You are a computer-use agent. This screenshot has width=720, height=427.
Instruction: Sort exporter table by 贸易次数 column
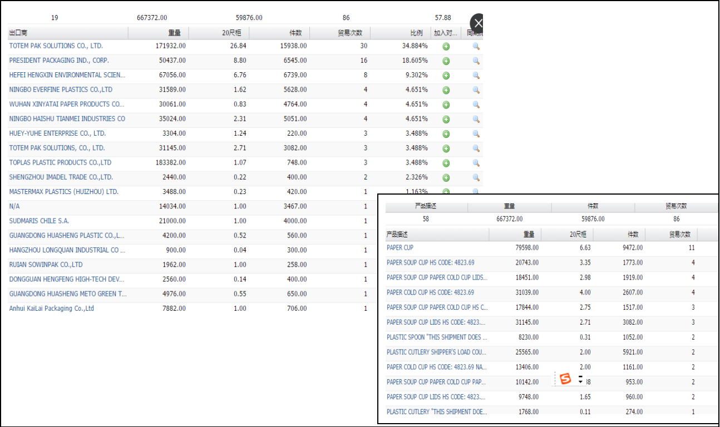click(x=340, y=33)
